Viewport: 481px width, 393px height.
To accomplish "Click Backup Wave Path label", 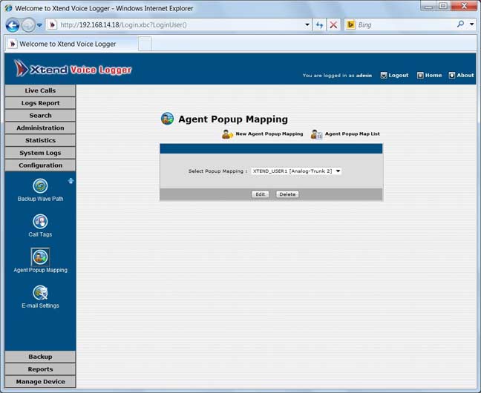I will tap(40, 199).
